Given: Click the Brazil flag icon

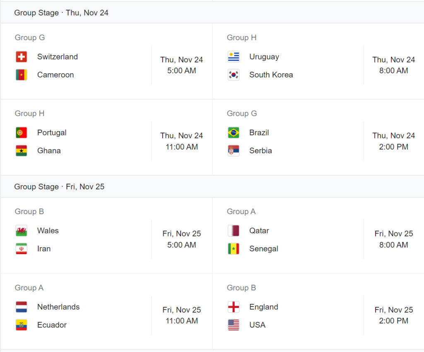Looking at the screenshot, I should pos(234,133).
